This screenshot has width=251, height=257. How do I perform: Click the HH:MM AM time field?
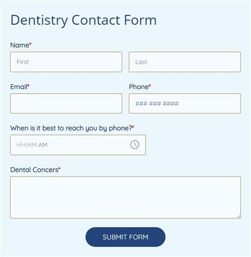click(78, 145)
